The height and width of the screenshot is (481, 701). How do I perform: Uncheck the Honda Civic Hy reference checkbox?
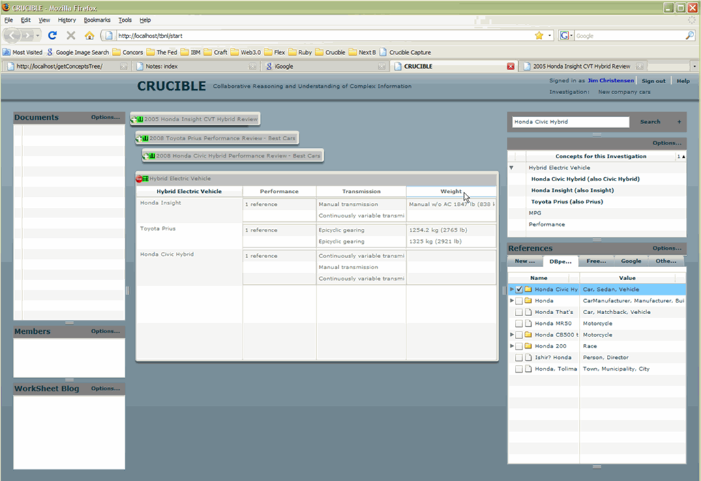click(519, 290)
